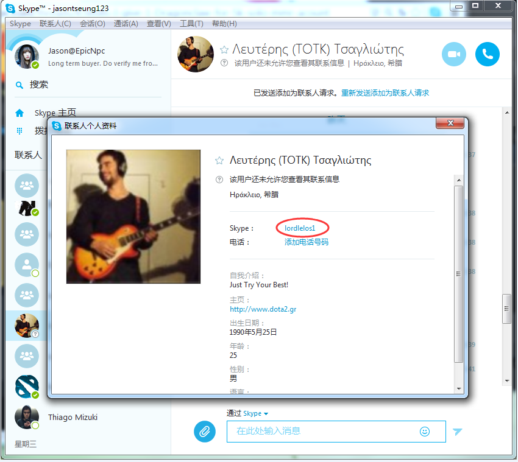The width and height of the screenshot is (518, 462).
Task: Close the 联系人个人资料 dialog
Action: pyautogui.click(x=450, y=124)
